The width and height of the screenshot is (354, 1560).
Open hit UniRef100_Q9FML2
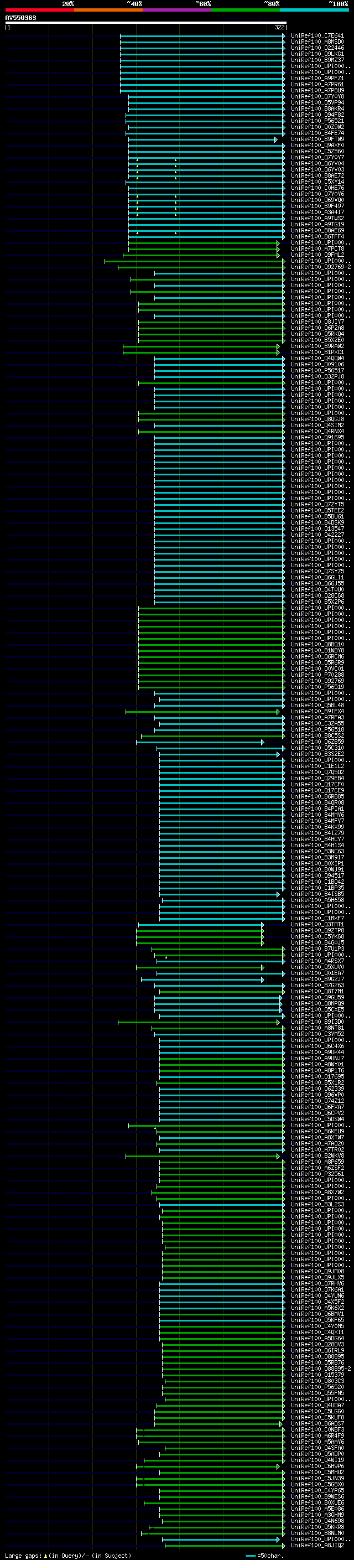click(317, 255)
